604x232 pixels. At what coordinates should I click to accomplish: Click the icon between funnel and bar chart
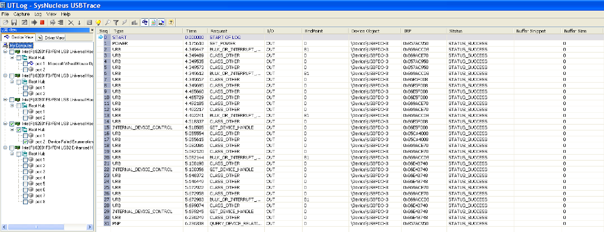coord(124,22)
